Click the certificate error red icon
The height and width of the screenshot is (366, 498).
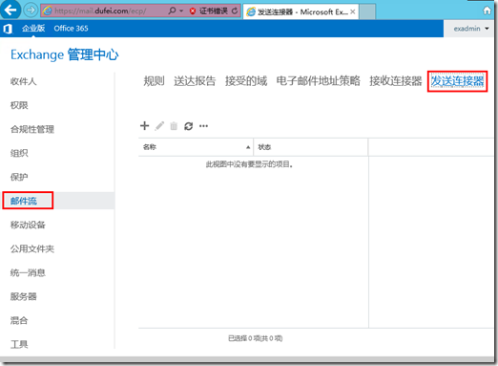[x=193, y=11]
